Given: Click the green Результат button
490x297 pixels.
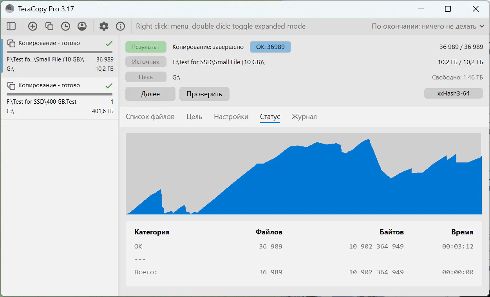Looking at the screenshot, I should pos(146,47).
